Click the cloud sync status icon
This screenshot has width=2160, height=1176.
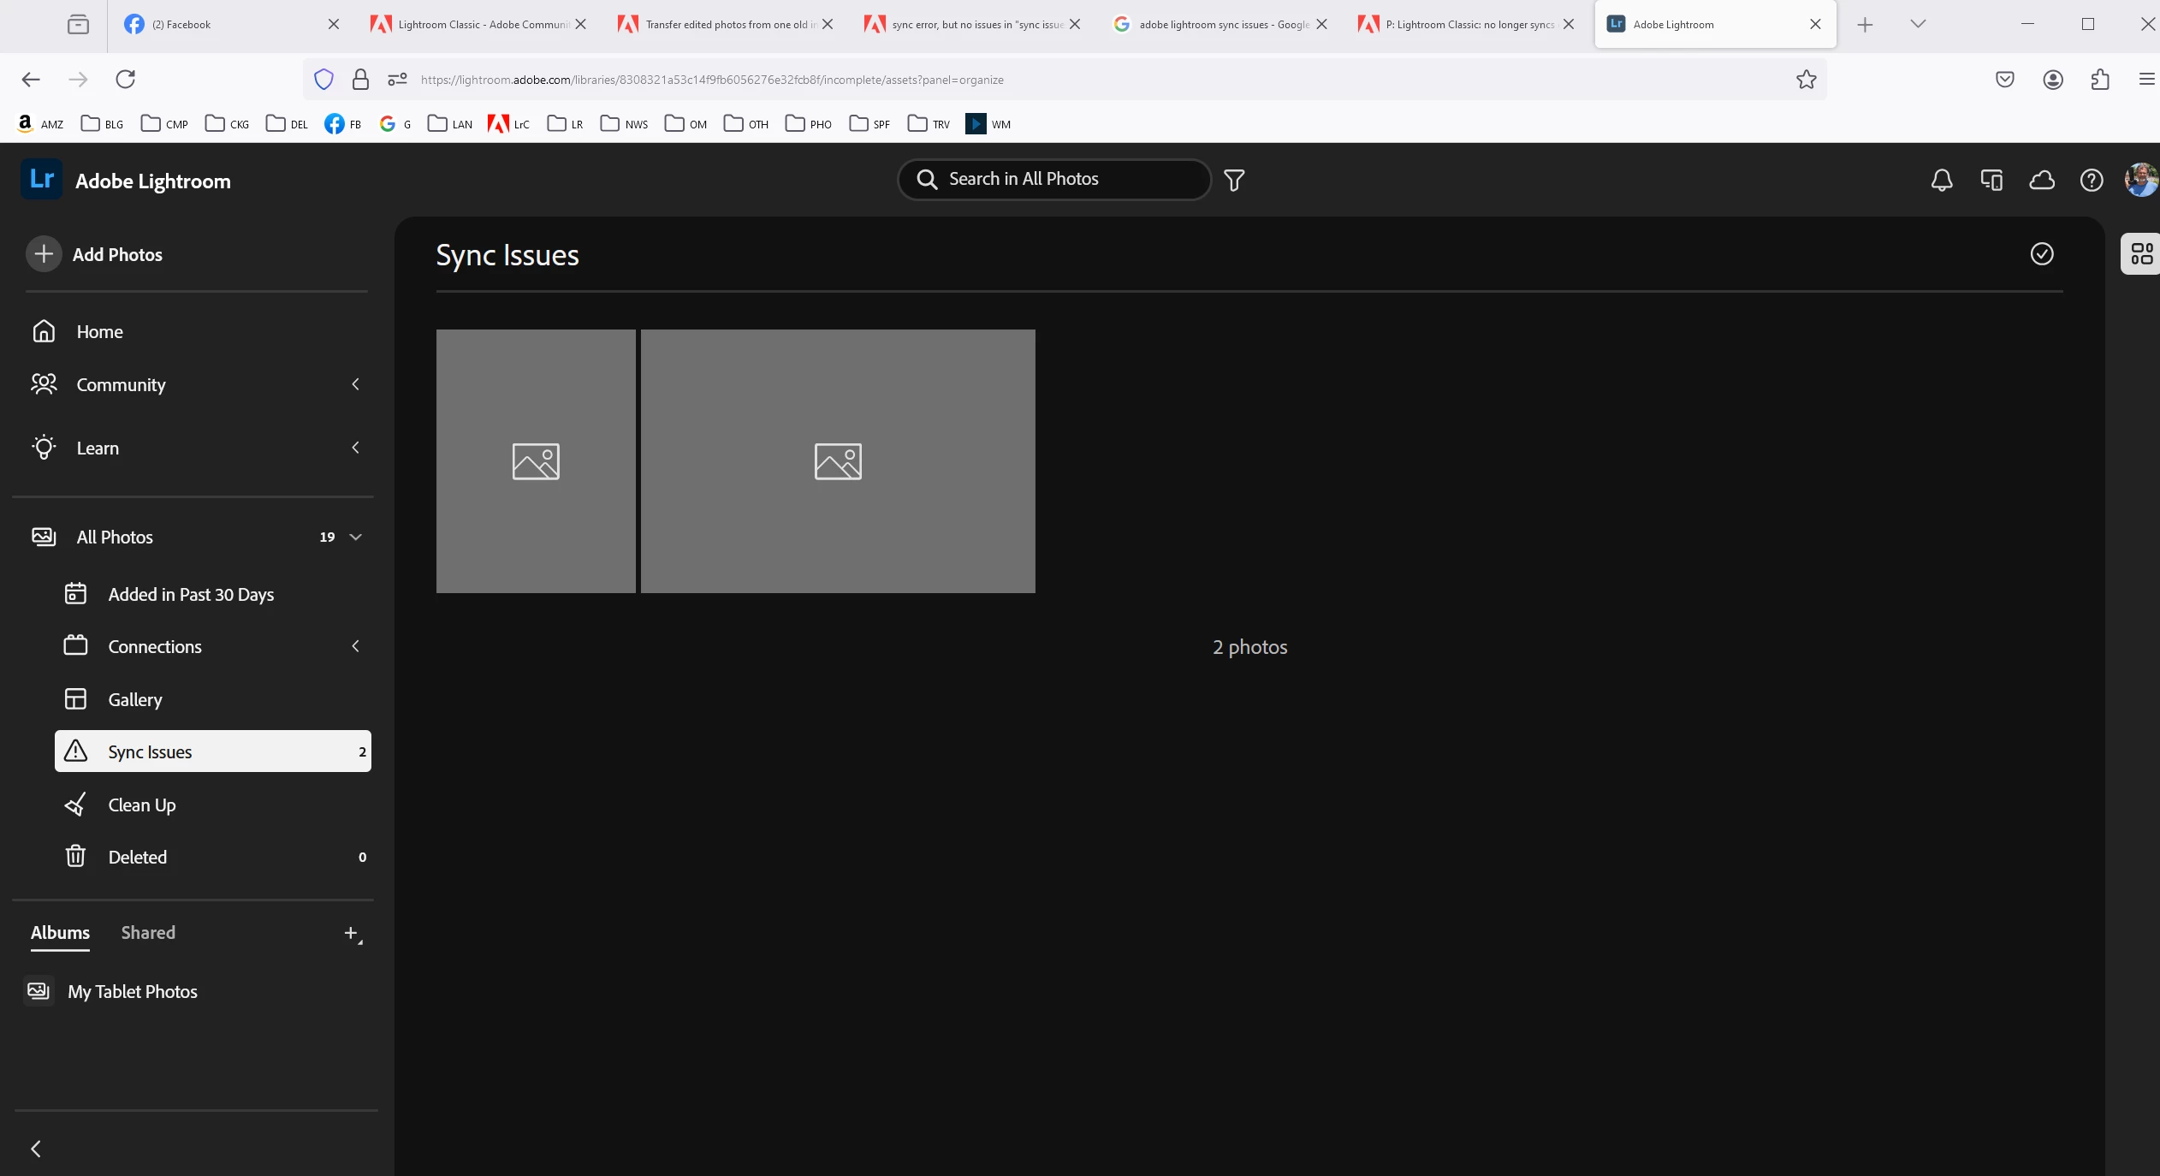tap(2042, 180)
